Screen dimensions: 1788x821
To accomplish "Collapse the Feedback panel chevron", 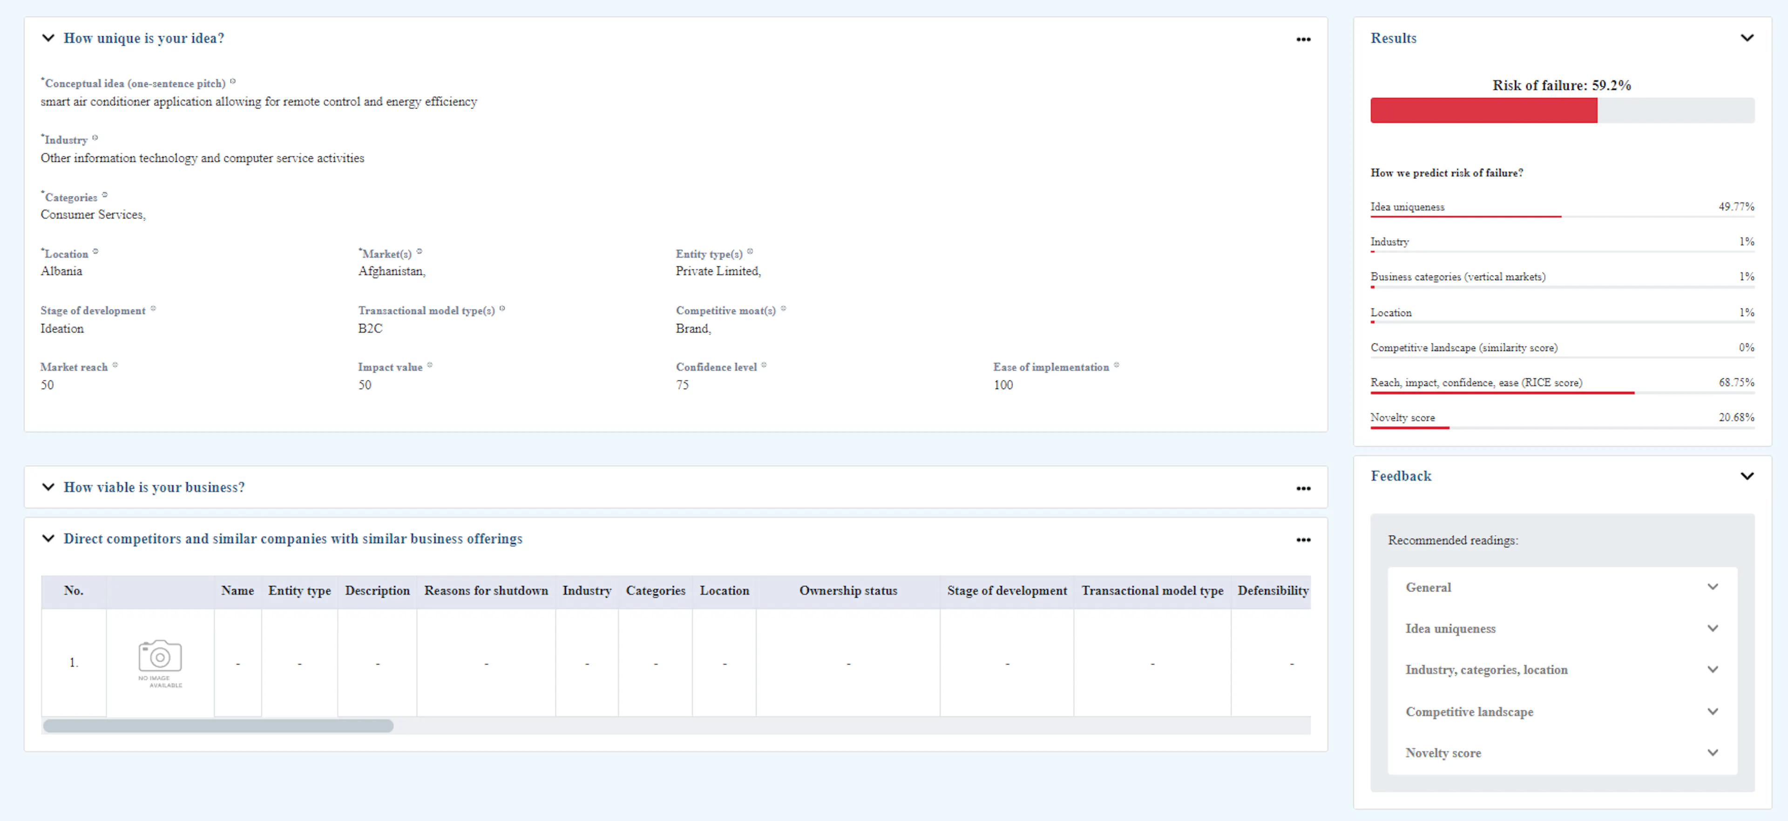I will 1747,476.
